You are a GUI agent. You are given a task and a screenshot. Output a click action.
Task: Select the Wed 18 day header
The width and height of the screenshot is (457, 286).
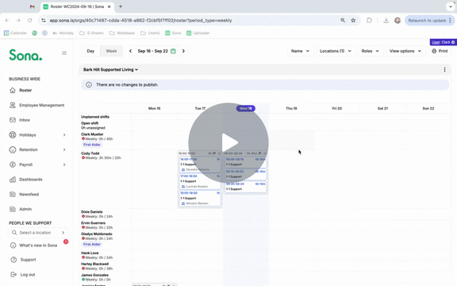pos(246,108)
